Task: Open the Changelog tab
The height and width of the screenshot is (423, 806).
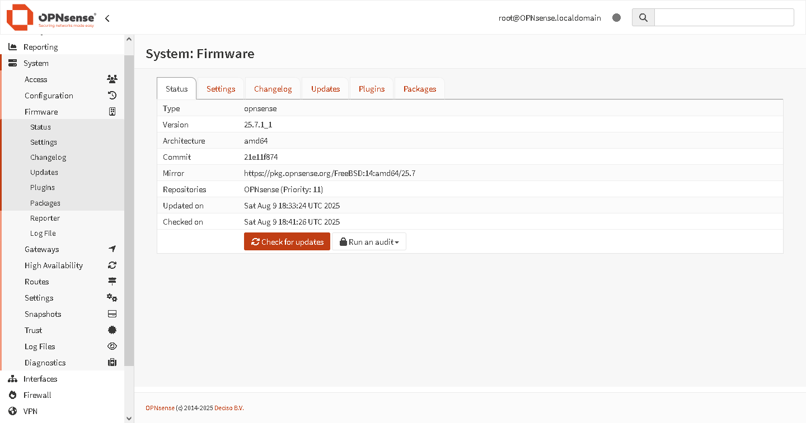Action: (273, 88)
